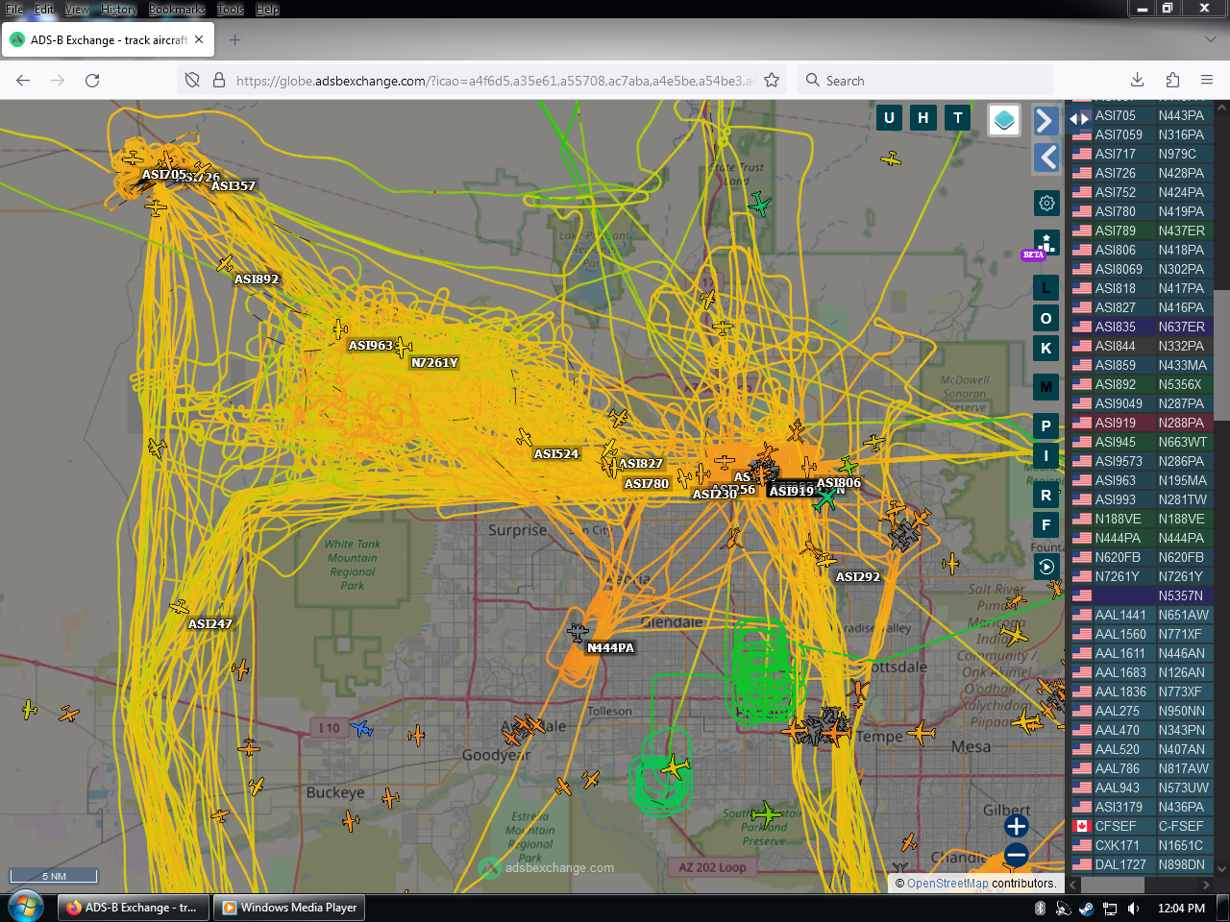Image resolution: width=1230 pixels, height=922 pixels.
Task: Toggle the L labels button
Action: coord(1046,287)
